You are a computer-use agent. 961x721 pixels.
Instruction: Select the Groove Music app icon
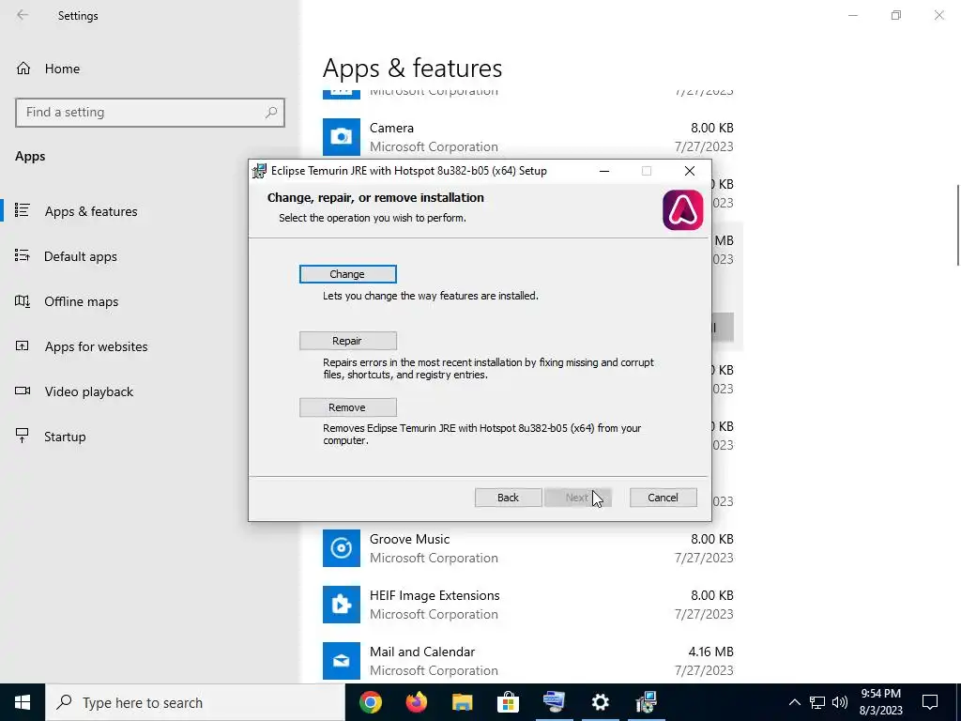(x=342, y=548)
